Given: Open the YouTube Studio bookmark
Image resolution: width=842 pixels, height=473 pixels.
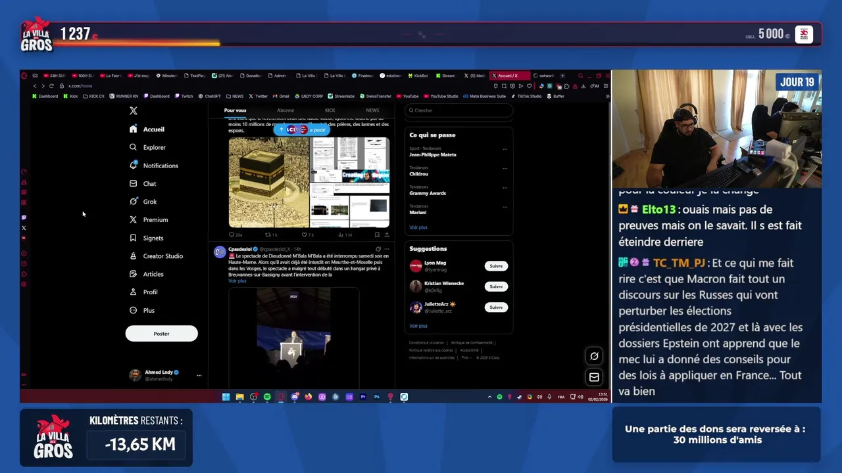Looking at the screenshot, I should (x=441, y=97).
